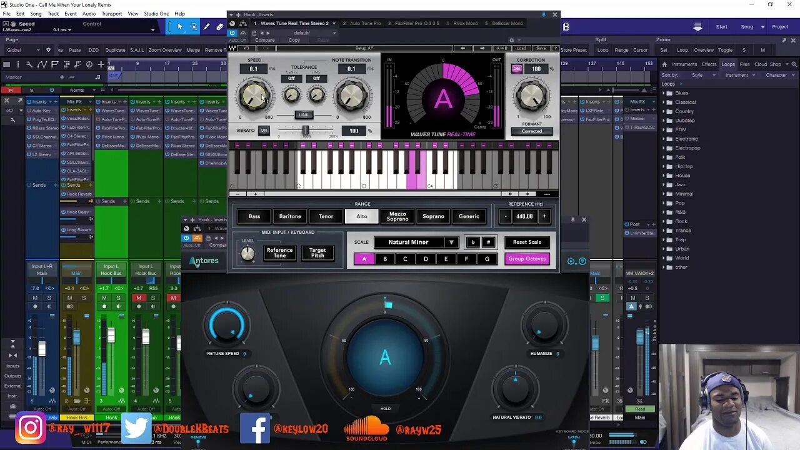Toggle the Reference Tone button
This screenshot has height=450, width=800.
[x=279, y=253]
